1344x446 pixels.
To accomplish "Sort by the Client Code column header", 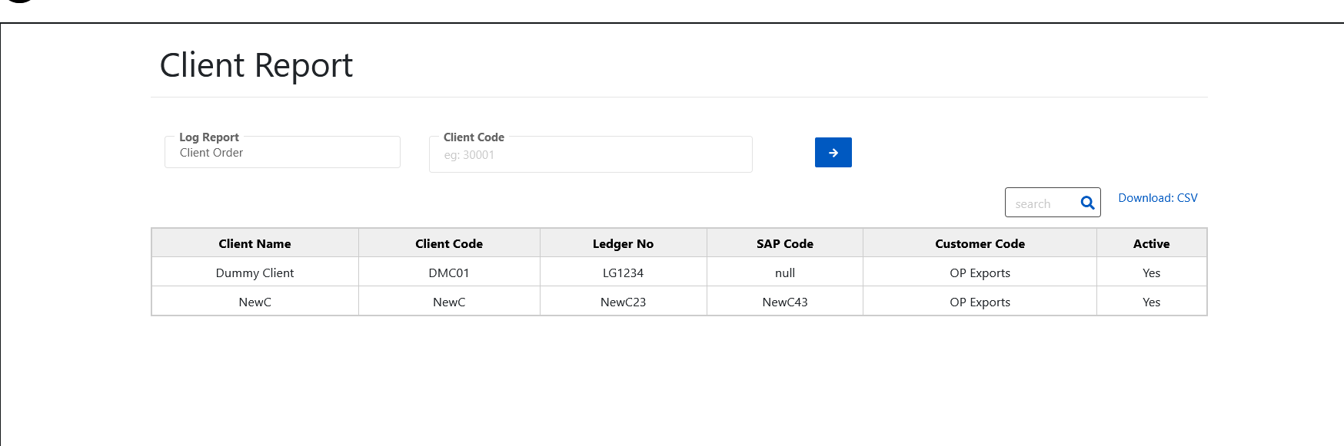I will click(x=449, y=243).
